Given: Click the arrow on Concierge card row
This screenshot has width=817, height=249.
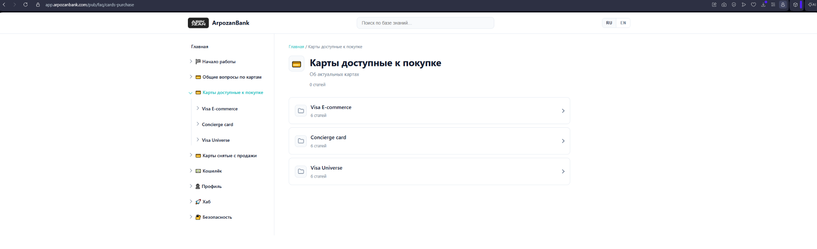Looking at the screenshot, I should coord(563,141).
